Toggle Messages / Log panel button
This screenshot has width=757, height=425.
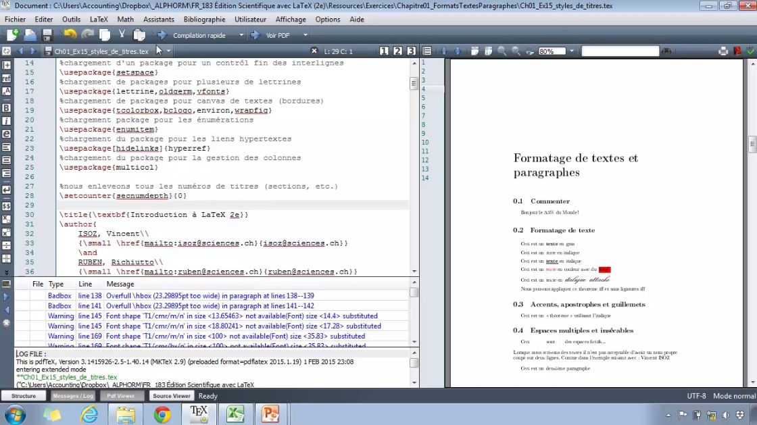point(73,395)
